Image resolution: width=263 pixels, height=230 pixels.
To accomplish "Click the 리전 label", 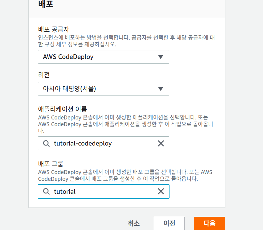I will 44,75.
